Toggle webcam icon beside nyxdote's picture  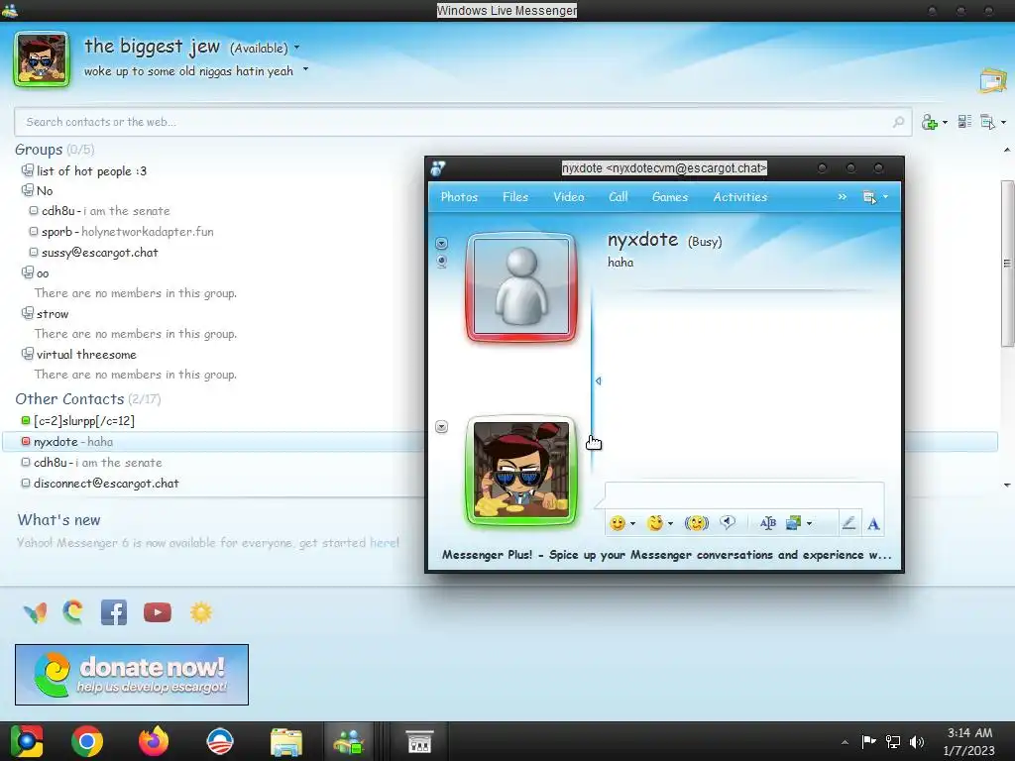[441, 262]
